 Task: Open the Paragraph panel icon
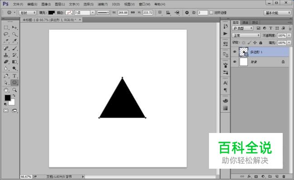225,90
